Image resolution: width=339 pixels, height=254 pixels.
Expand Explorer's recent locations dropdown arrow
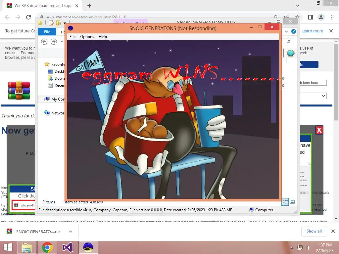(x=62, y=41)
